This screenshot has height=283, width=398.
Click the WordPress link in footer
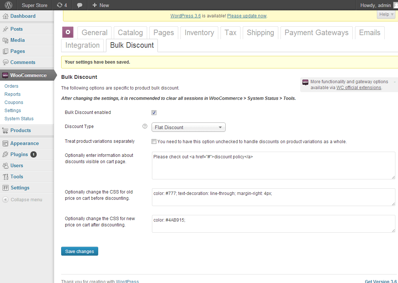[127, 281]
